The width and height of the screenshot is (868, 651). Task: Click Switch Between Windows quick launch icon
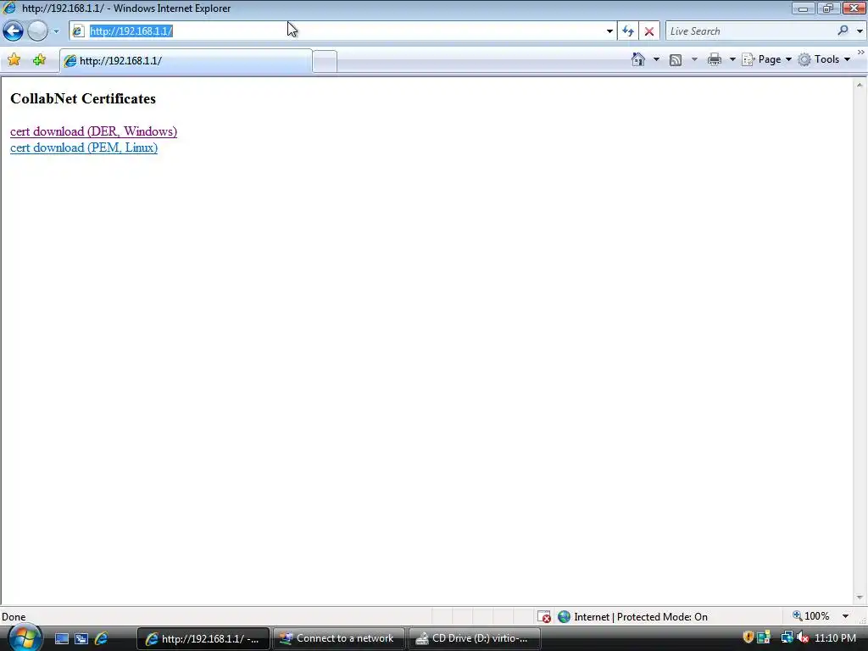coord(81,639)
